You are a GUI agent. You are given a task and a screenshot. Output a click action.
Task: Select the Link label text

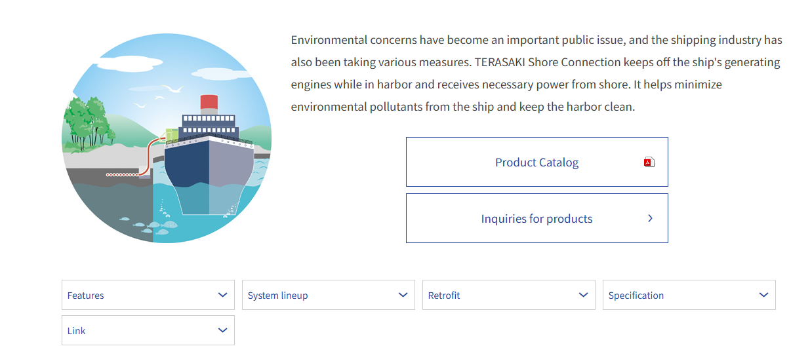tap(77, 331)
